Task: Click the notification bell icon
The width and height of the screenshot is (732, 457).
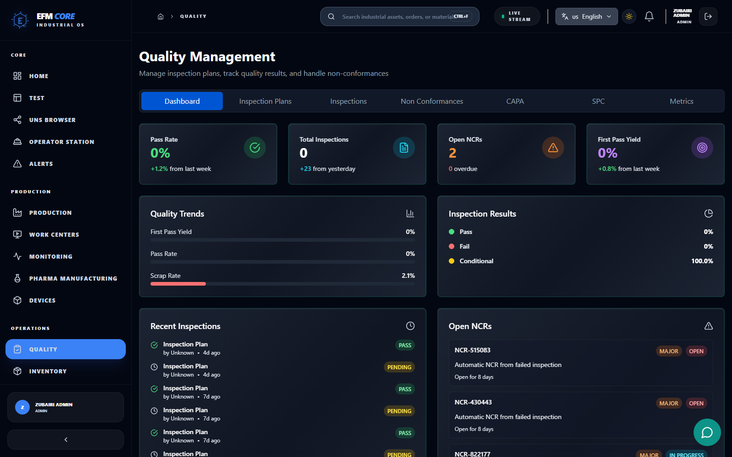Action: coord(649,16)
